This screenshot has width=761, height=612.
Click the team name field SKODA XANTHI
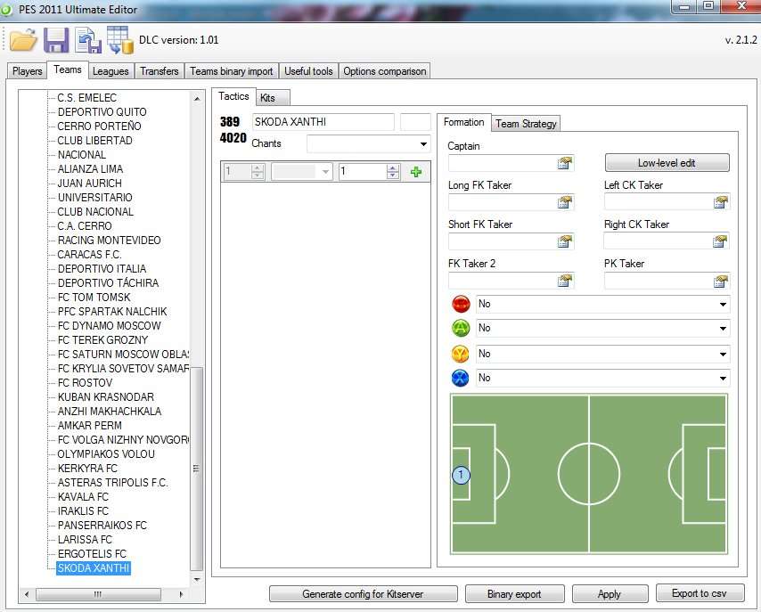coord(323,122)
